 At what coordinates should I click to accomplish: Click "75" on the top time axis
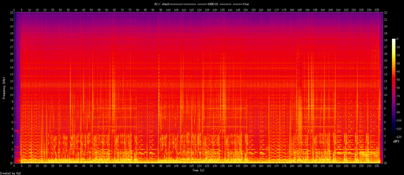click(130, 10)
